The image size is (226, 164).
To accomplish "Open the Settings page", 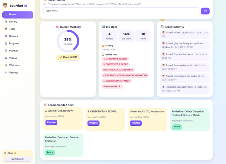I will coord(17,72).
